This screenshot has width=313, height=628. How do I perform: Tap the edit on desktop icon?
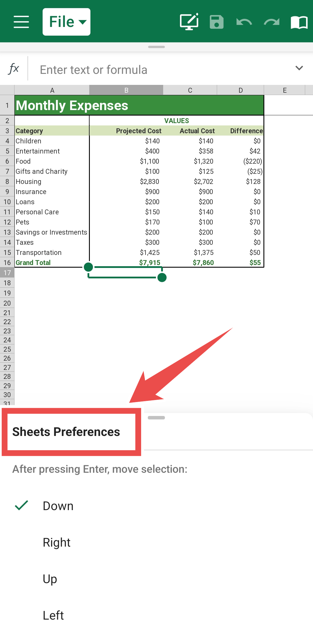[x=189, y=22]
